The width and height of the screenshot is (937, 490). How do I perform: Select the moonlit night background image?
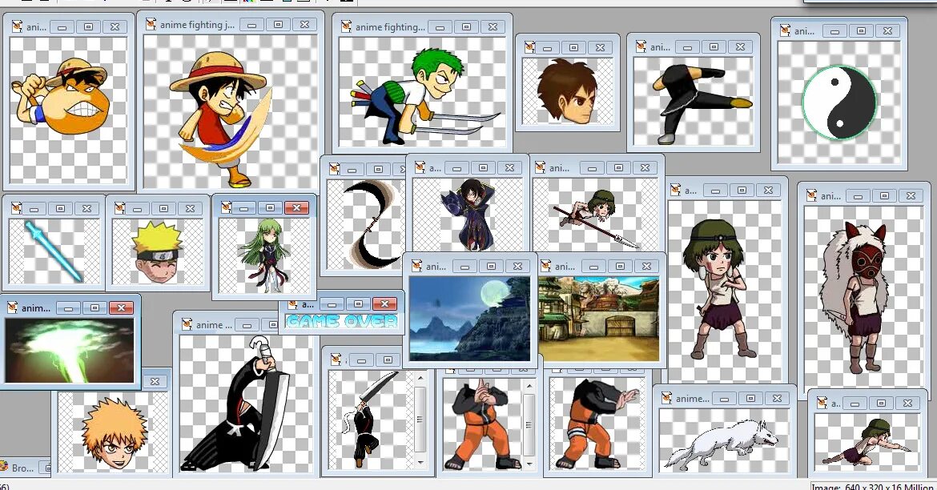click(469, 319)
